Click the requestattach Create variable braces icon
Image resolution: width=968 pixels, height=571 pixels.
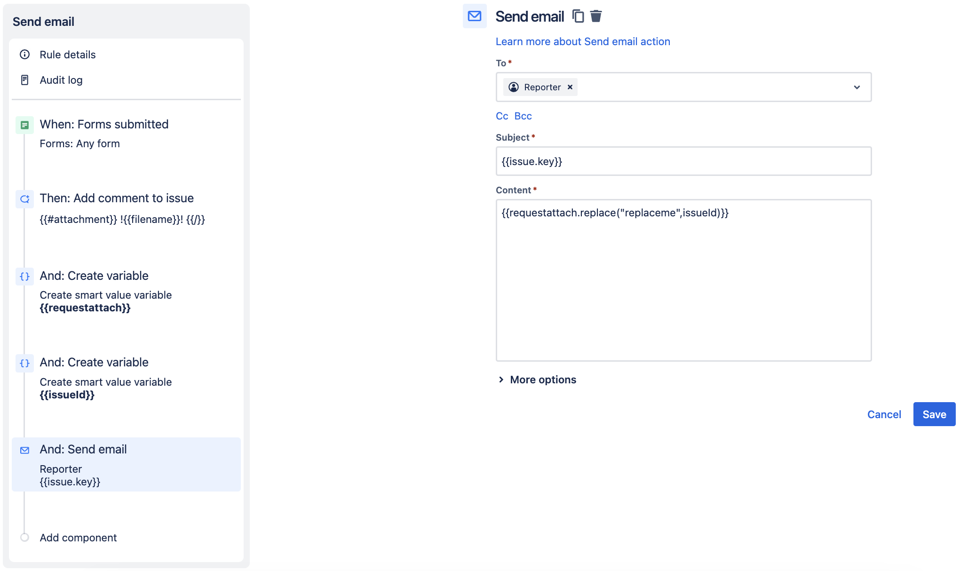coord(25,277)
